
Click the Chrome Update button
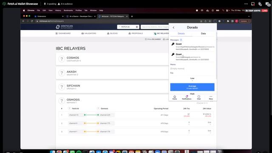pos(245,21)
